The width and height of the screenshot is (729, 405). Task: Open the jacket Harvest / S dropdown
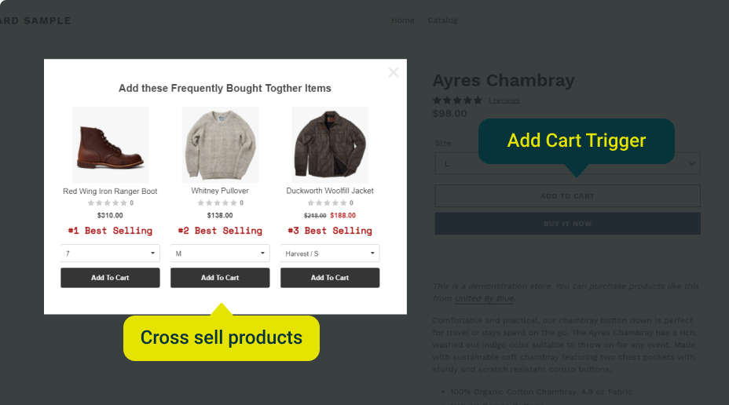point(330,254)
